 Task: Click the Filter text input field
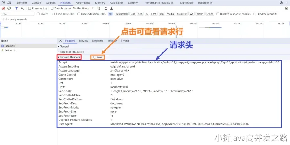click(17, 14)
